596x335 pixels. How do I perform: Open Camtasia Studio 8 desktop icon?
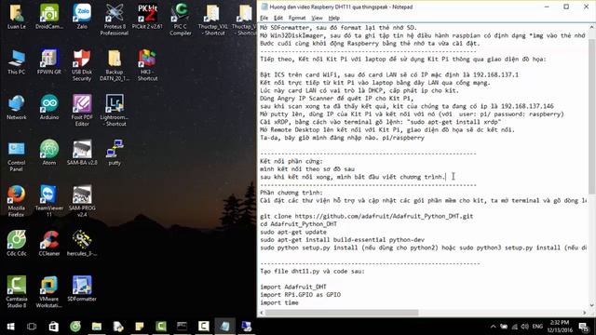coord(17,292)
